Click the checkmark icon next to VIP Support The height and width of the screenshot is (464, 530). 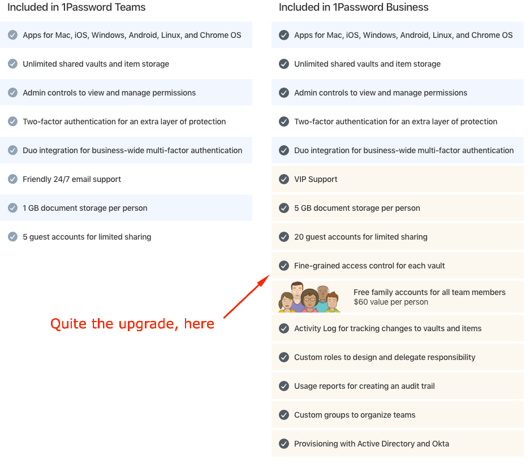click(x=284, y=179)
